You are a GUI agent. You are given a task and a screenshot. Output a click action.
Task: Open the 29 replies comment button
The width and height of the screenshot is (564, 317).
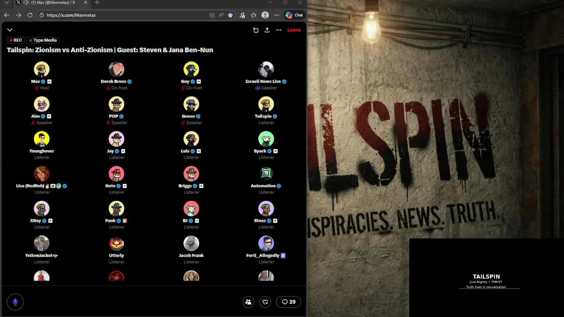pos(289,302)
